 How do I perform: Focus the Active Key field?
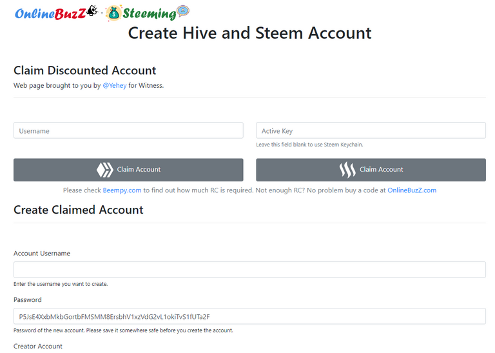coord(371,130)
